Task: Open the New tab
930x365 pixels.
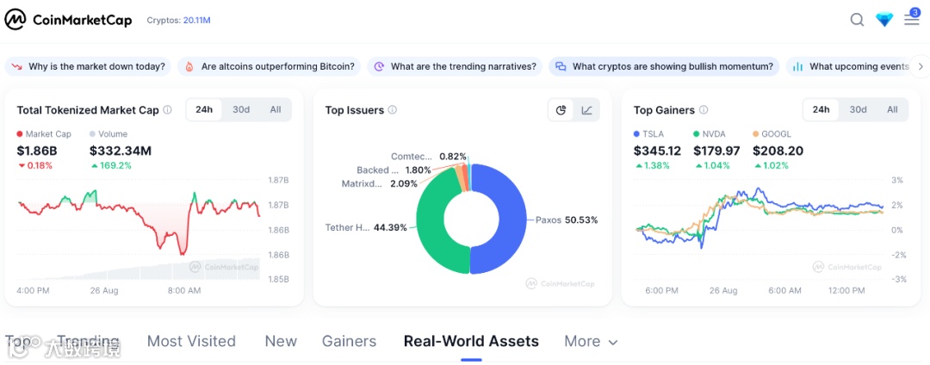Action: tap(281, 341)
